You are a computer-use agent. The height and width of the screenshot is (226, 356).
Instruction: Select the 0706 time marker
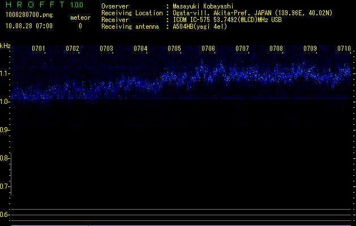pyautogui.click(x=208, y=49)
